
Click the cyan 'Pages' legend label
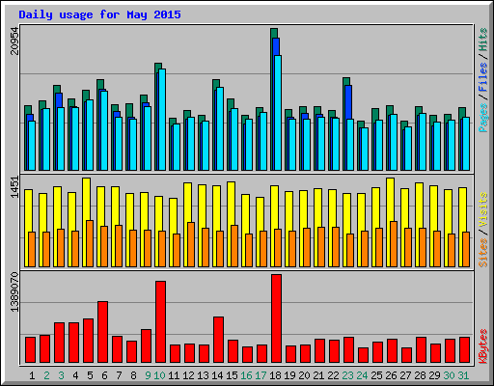click(482, 118)
